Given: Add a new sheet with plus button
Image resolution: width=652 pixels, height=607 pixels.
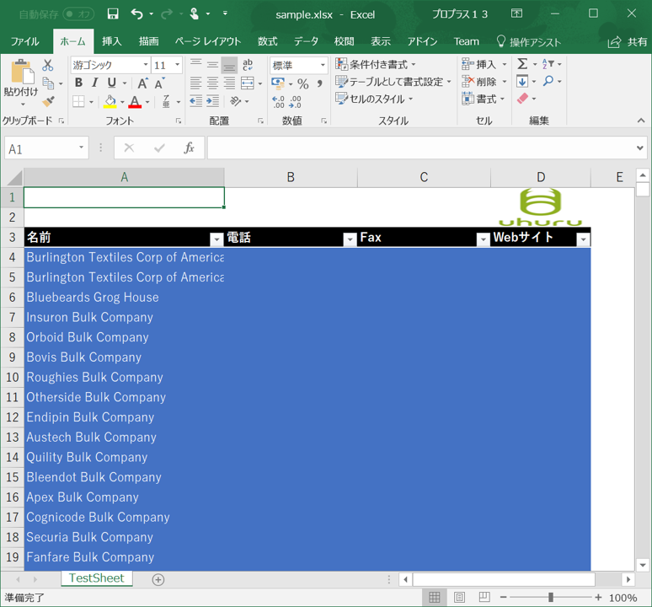Looking at the screenshot, I should pyautogui.click(x=158, y=579).
